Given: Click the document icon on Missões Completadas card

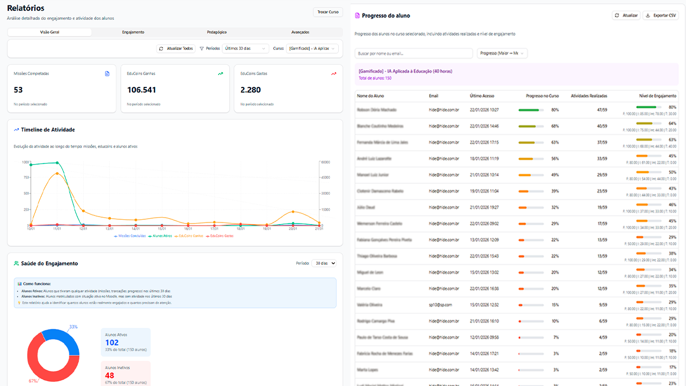Looking at the screenshot, I should (x=107, y=73).
